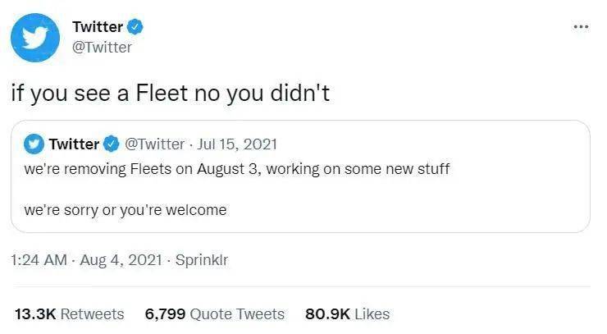
Task: Open the three-dot more options menu
Action: coord(581,27)
